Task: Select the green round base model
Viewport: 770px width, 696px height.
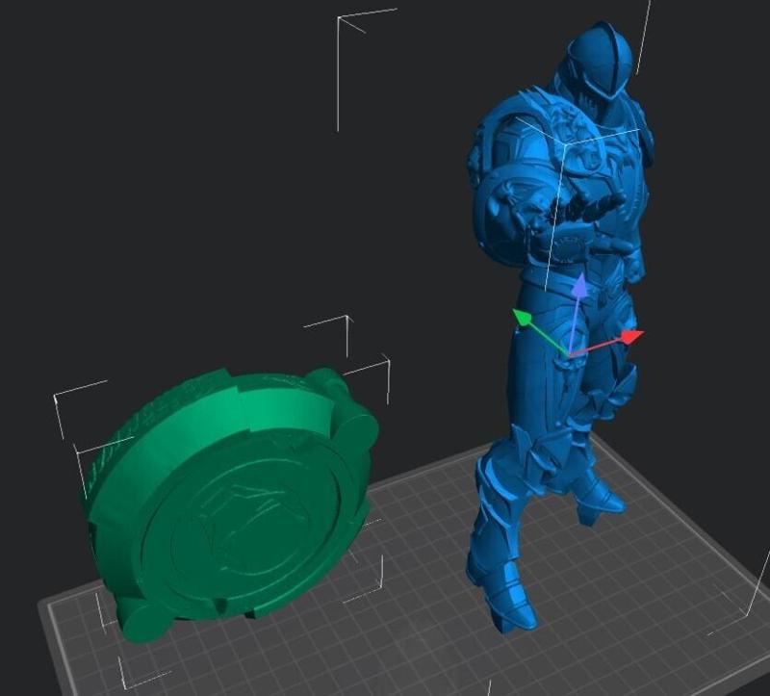Action: 231,506
